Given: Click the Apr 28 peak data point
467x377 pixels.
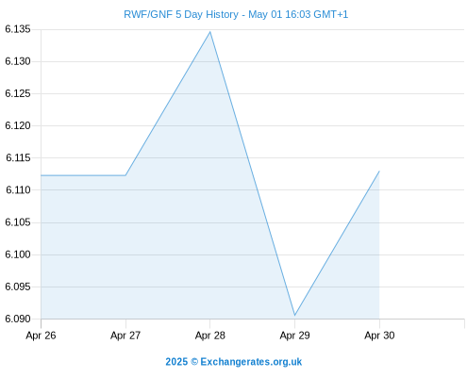Looking at the screenshot, I should coord(210,32).
